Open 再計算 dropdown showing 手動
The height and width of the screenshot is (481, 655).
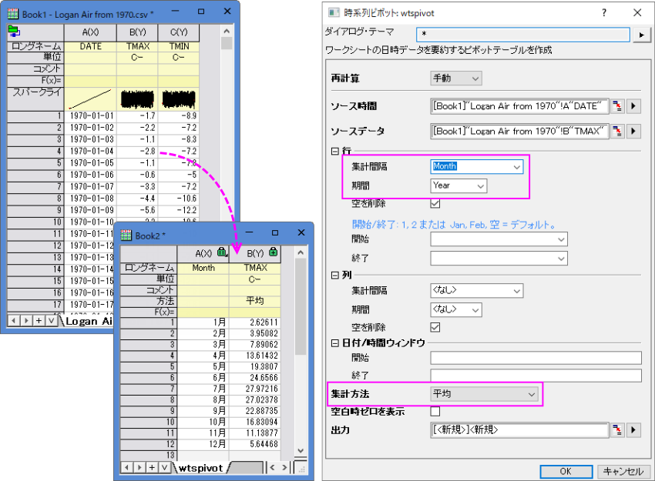pyautogui.click(x=455, y=78)
